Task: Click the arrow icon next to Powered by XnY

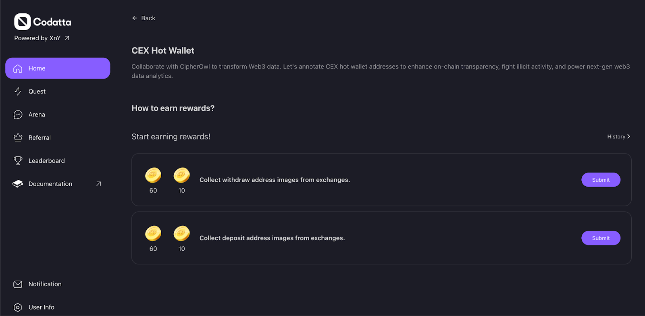Action: [67, 38]
